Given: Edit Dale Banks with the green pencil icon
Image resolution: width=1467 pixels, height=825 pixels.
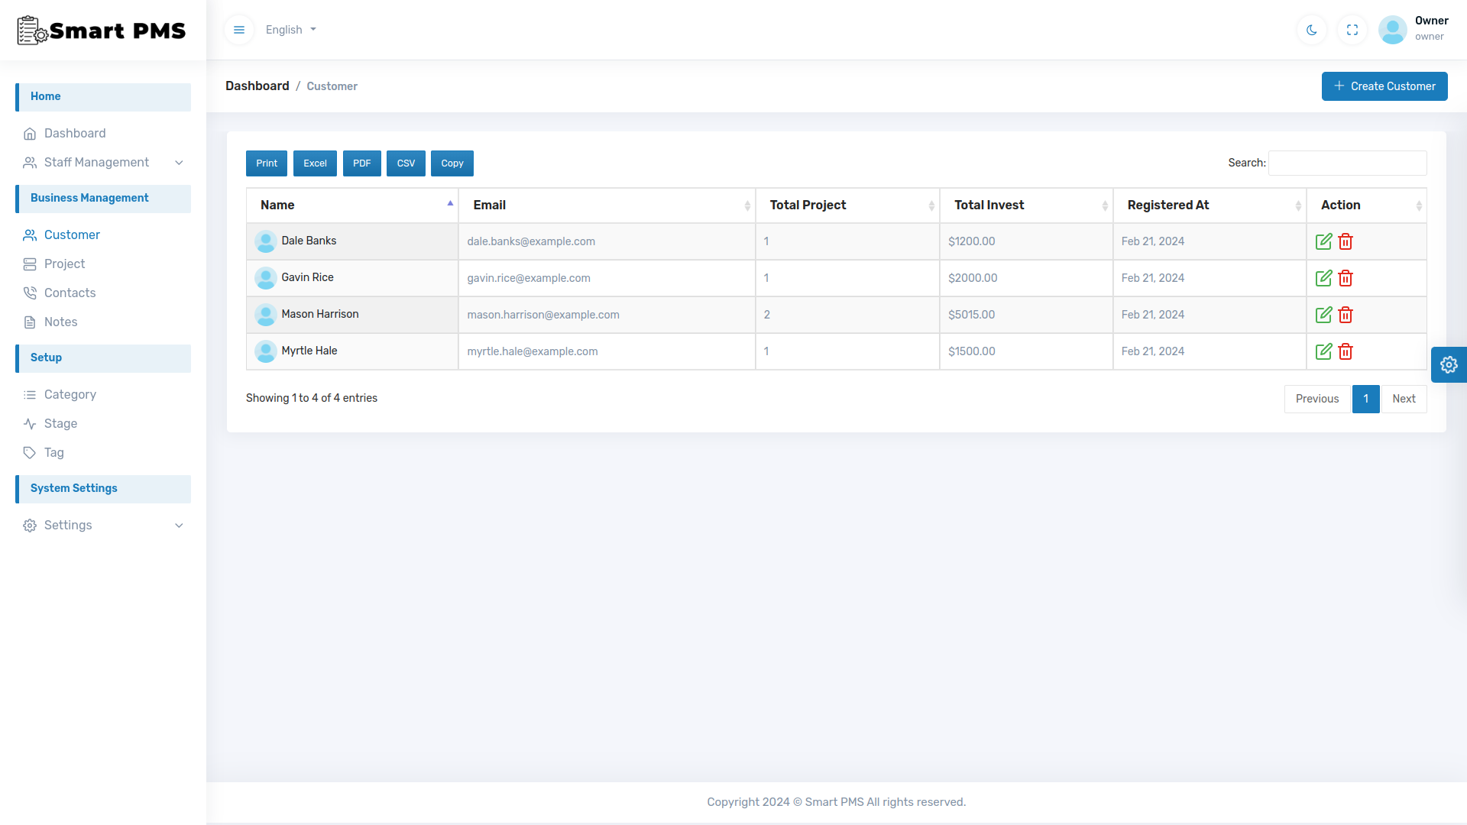Looking at the screenshot, I should click(1325, 241).
